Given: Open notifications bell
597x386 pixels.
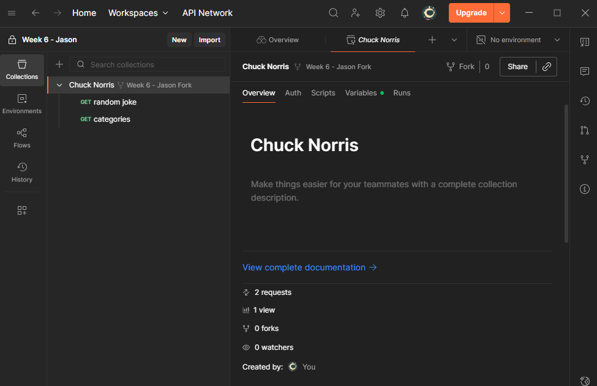Looking at the screenshot, I should [404, 13].
